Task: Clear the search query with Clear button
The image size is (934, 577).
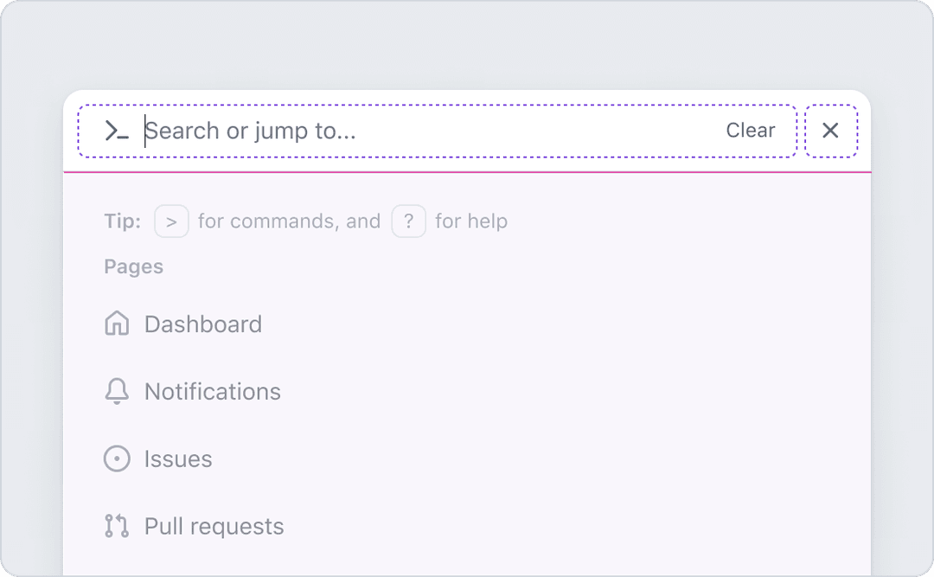Action: pyautogui.click(x=750, y=131)
